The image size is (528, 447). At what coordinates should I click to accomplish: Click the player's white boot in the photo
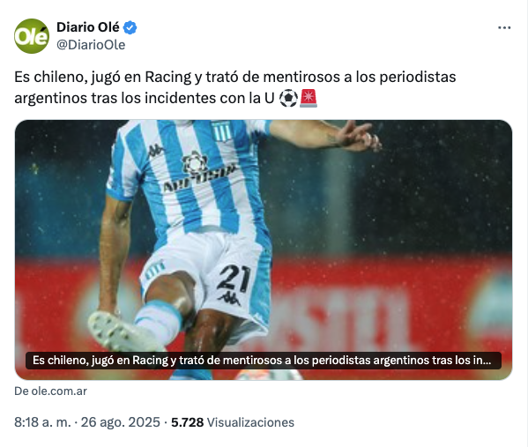pos(121,332)
